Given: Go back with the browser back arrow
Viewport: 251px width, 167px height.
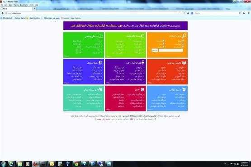Looking at the screenshot, I should pyautogui.click(x=2, y=13).
